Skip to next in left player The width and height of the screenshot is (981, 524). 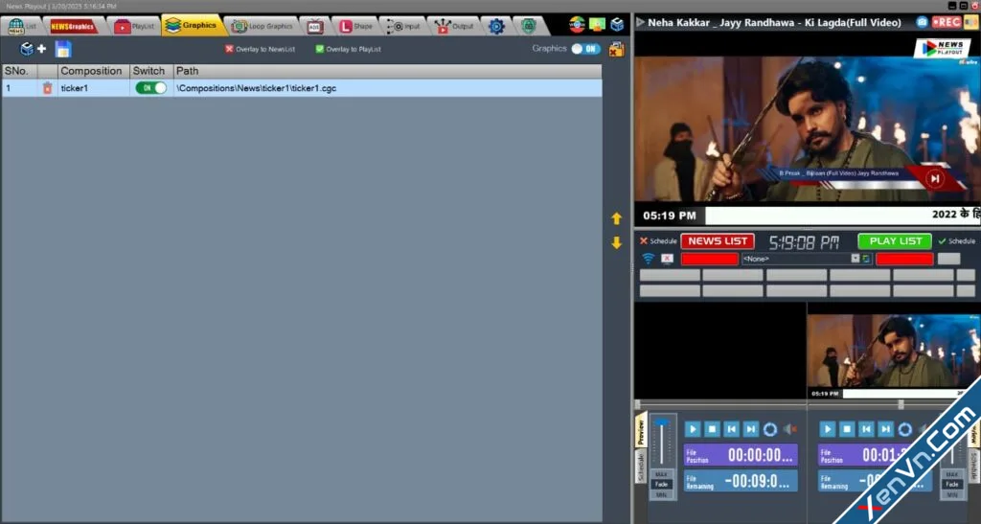coord(751,429)
